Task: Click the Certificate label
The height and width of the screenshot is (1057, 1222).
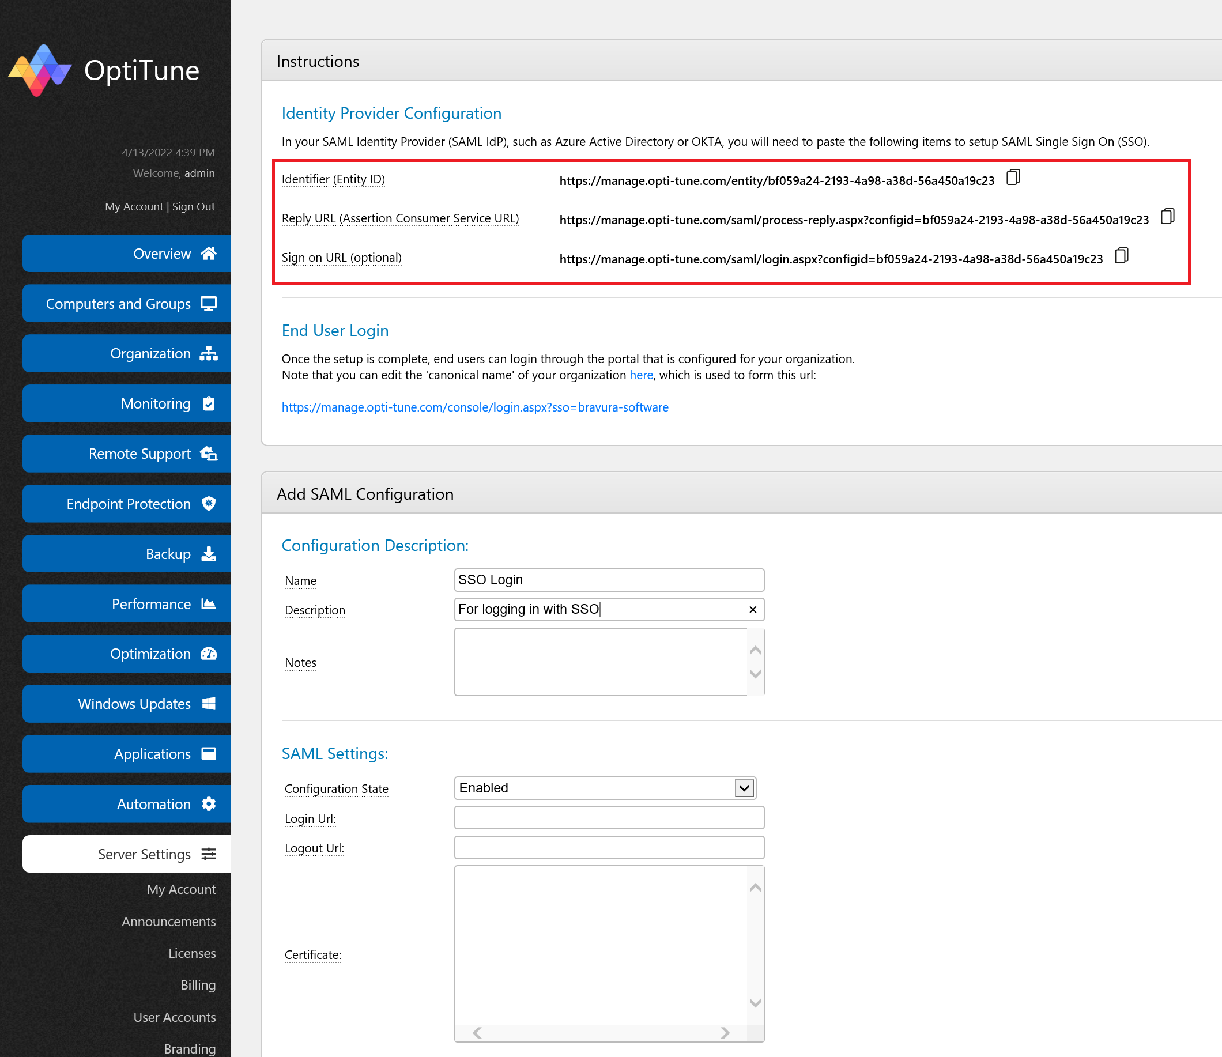Action: click(x=312, y=955)
